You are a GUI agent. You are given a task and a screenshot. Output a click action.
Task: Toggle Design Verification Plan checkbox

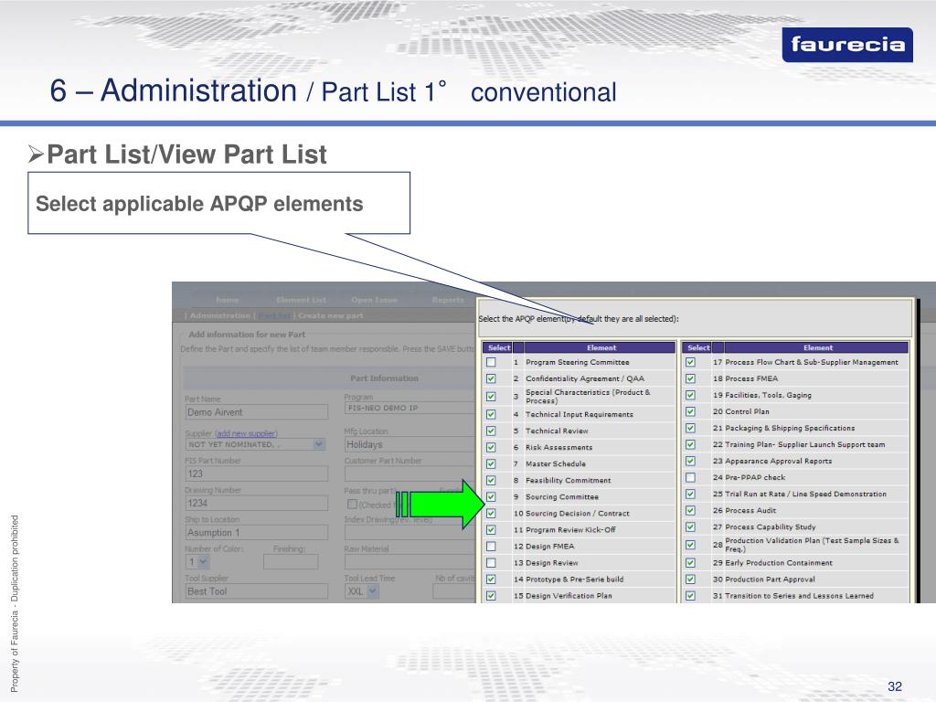pyautogui.click(x=491, y=596)
